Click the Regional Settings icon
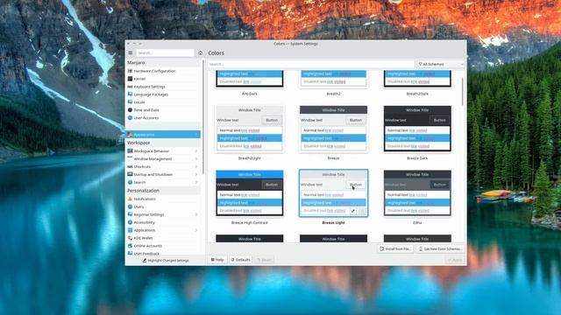561x315 pixels. [x=130, y=214]
